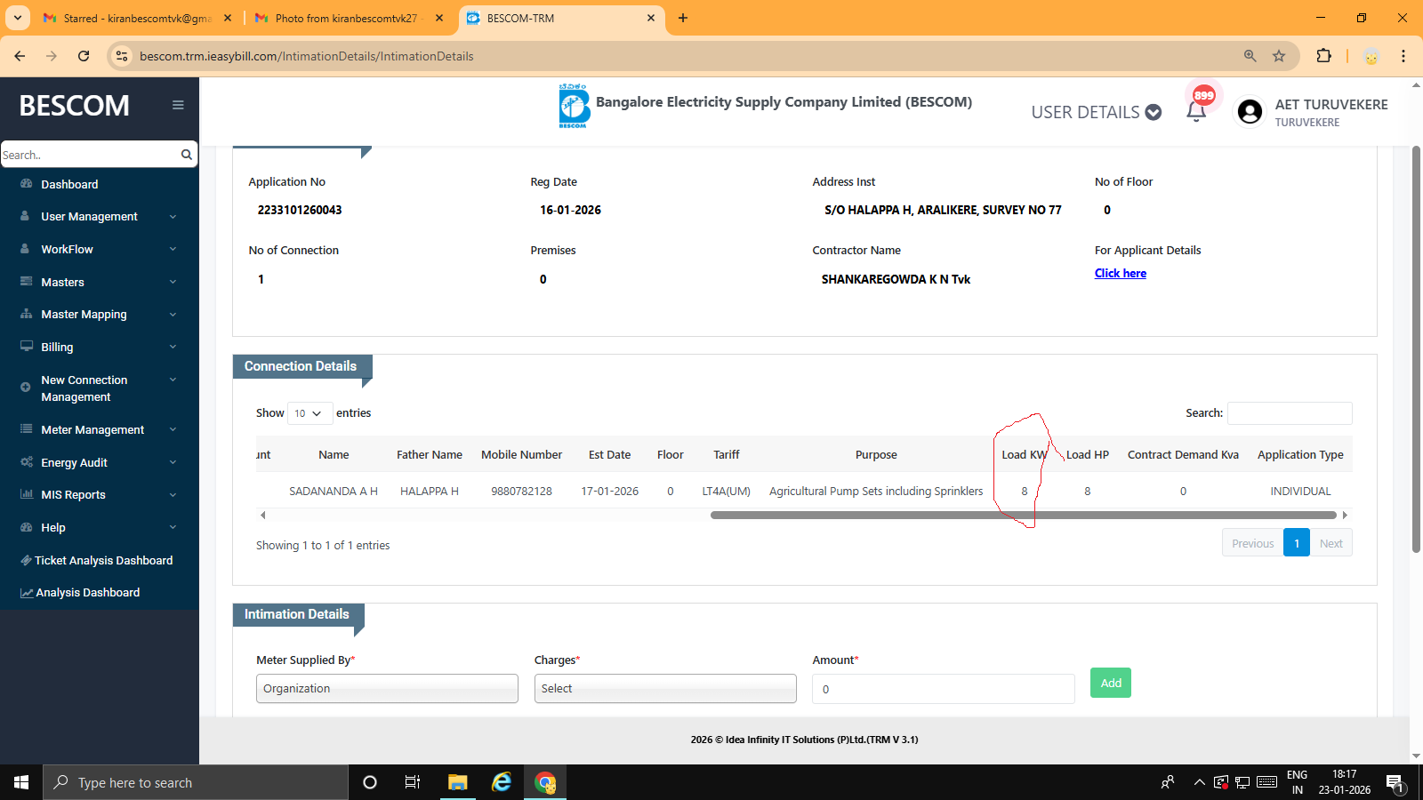Open the user profile avatar
The height and width of the screenshot is (800, 1423).
[1250, 111]
